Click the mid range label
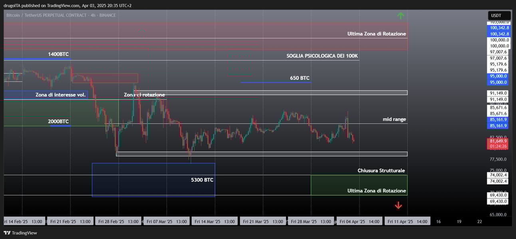Viewport: 516px width, 239px height. (394, 119)
